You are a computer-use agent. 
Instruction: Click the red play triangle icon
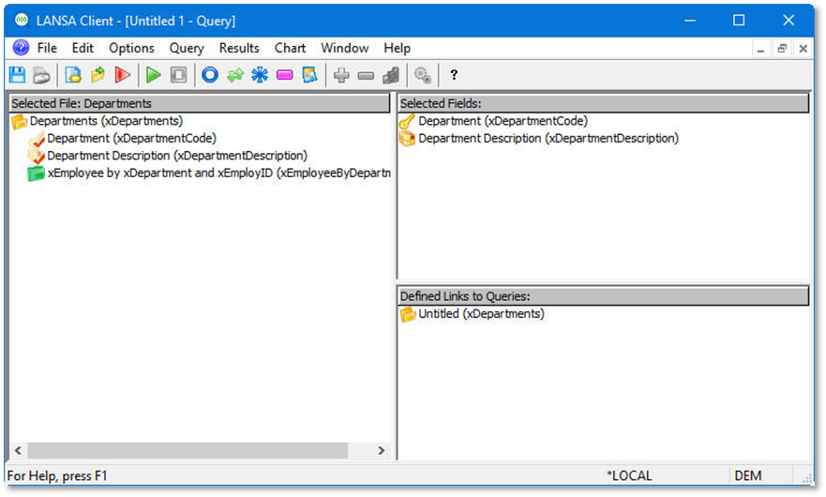coord(122,75)
